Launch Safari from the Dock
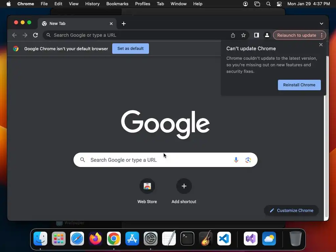The image size is (336, 252). 77,239
